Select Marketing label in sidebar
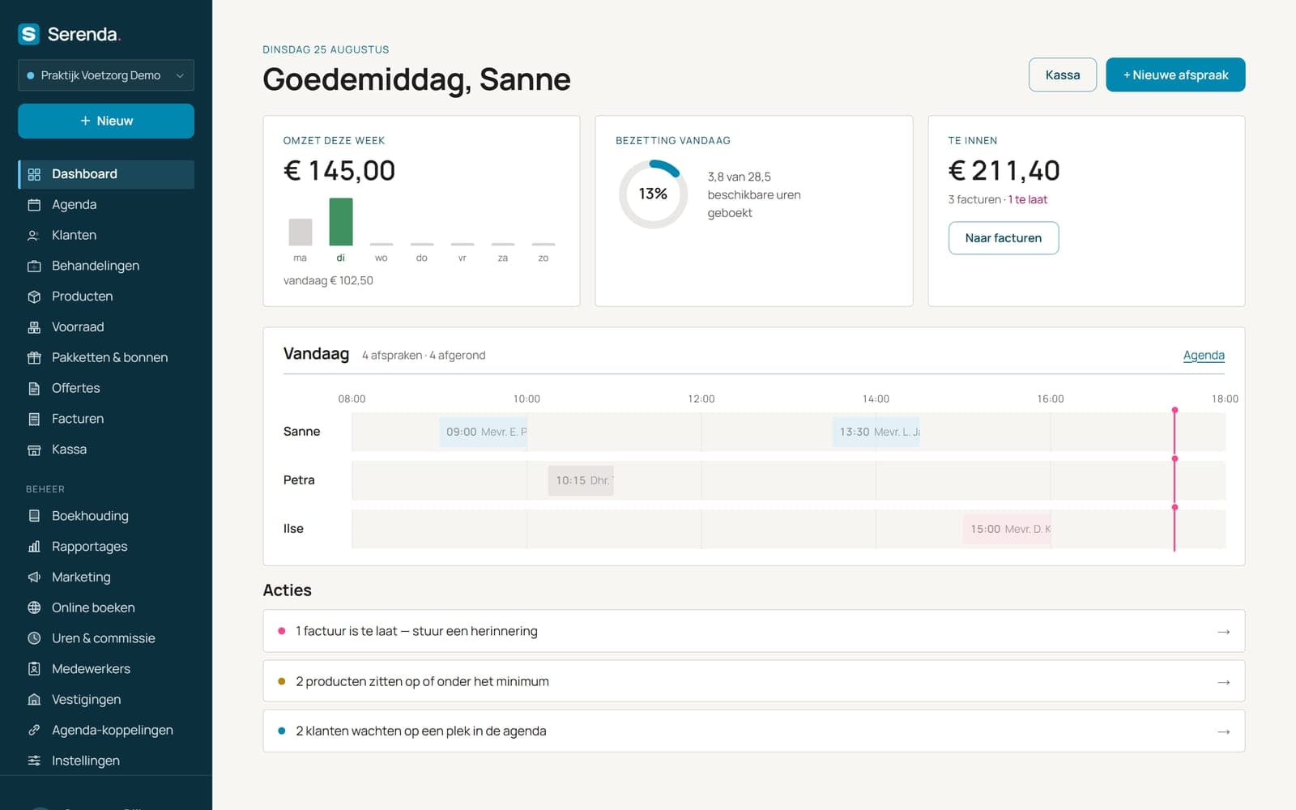Viewport: 1296px width, 810px height. [81, 578]
